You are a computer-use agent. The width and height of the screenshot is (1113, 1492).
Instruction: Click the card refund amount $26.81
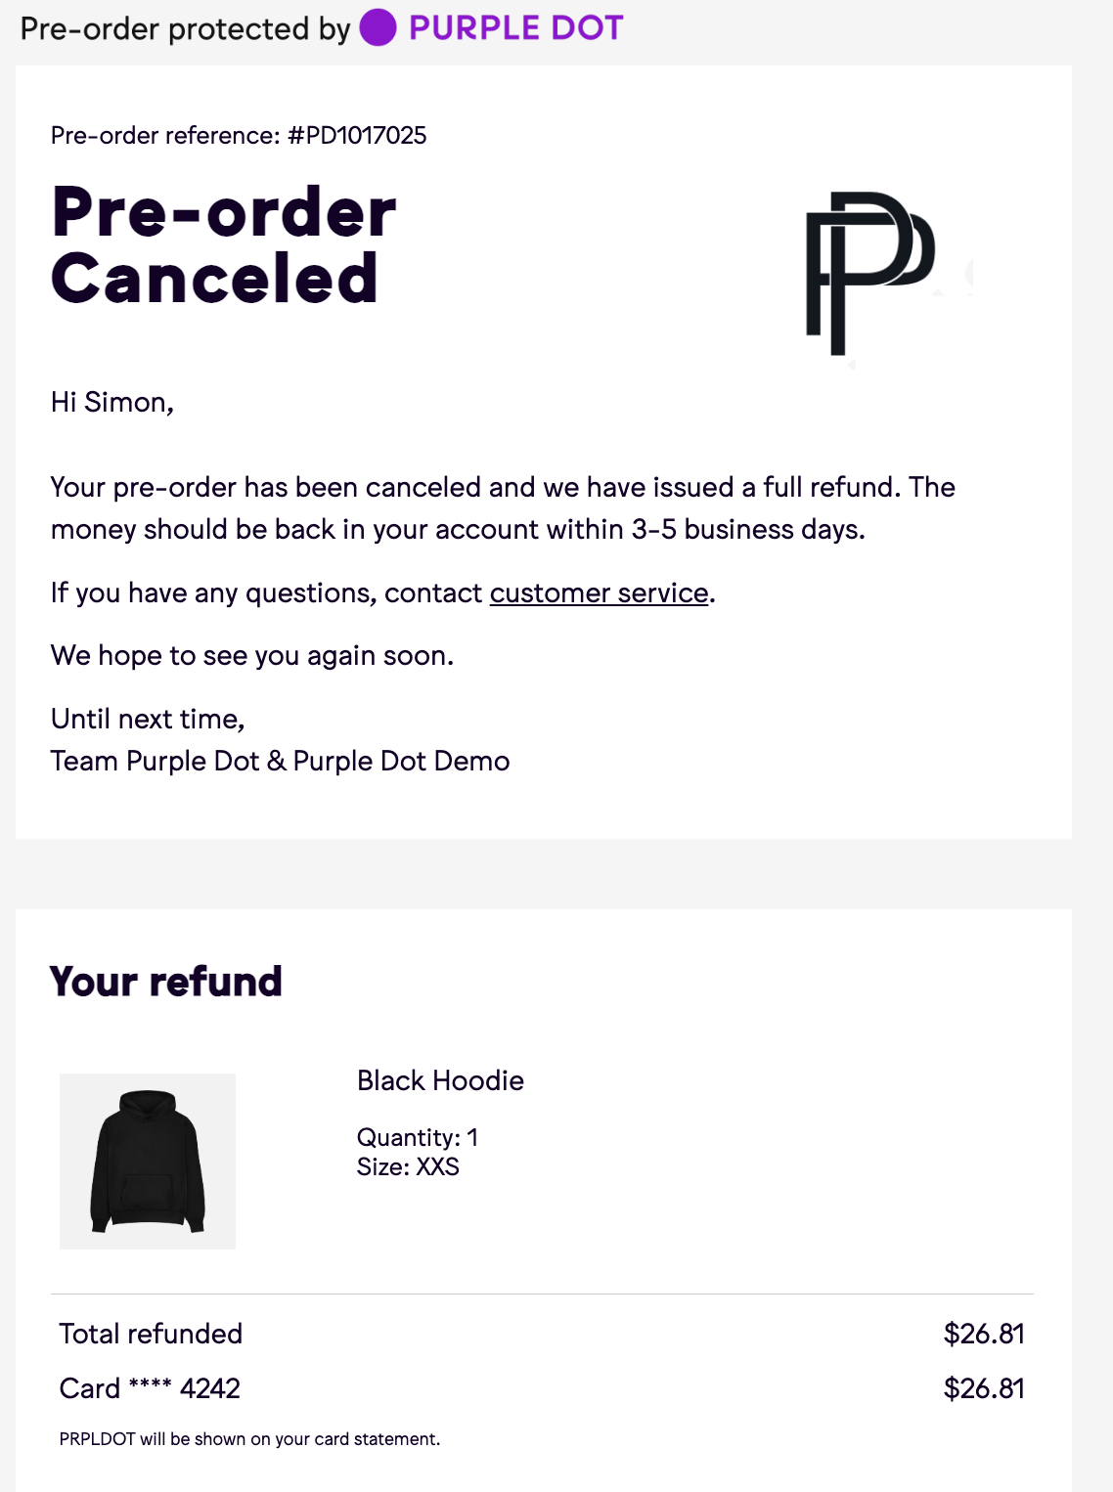983,1388
